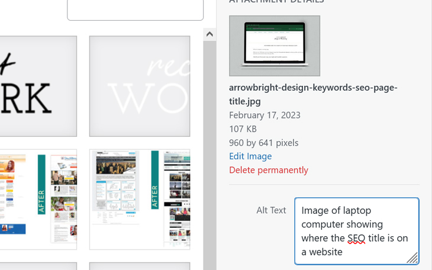
Task: Click the 107 KB file size text
Action: point(243,128)
